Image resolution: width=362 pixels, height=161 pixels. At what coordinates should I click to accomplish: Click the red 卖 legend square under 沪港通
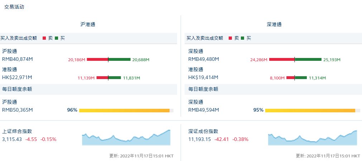tap(44, 38)
